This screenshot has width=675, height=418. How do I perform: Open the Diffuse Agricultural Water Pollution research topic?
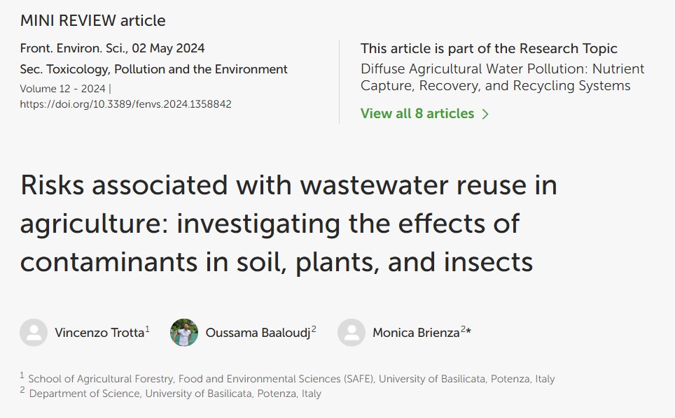502,77
